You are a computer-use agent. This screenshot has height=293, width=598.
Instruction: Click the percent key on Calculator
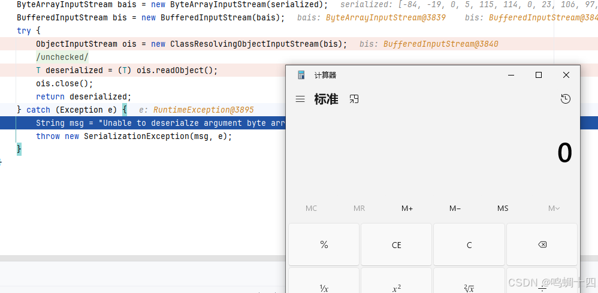tap(324, 244)
